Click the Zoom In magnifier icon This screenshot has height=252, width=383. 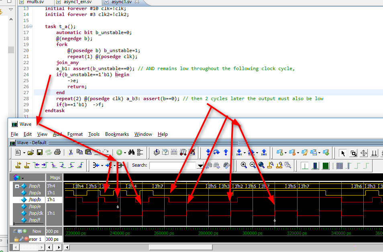click(x=244, y=164)
